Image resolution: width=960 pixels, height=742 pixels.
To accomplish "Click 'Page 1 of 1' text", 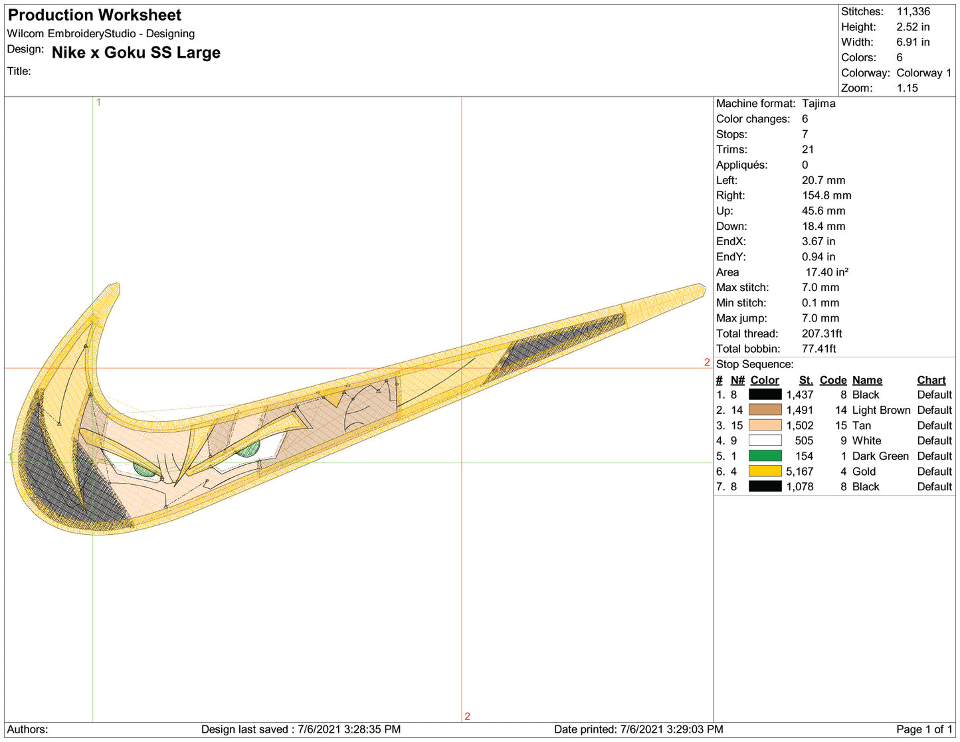I will pos(924,729).
